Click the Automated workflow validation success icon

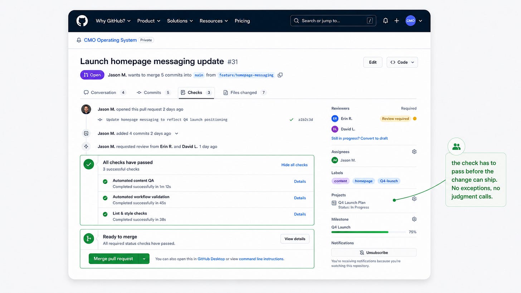pyautogui.click(x=105, y=198)
